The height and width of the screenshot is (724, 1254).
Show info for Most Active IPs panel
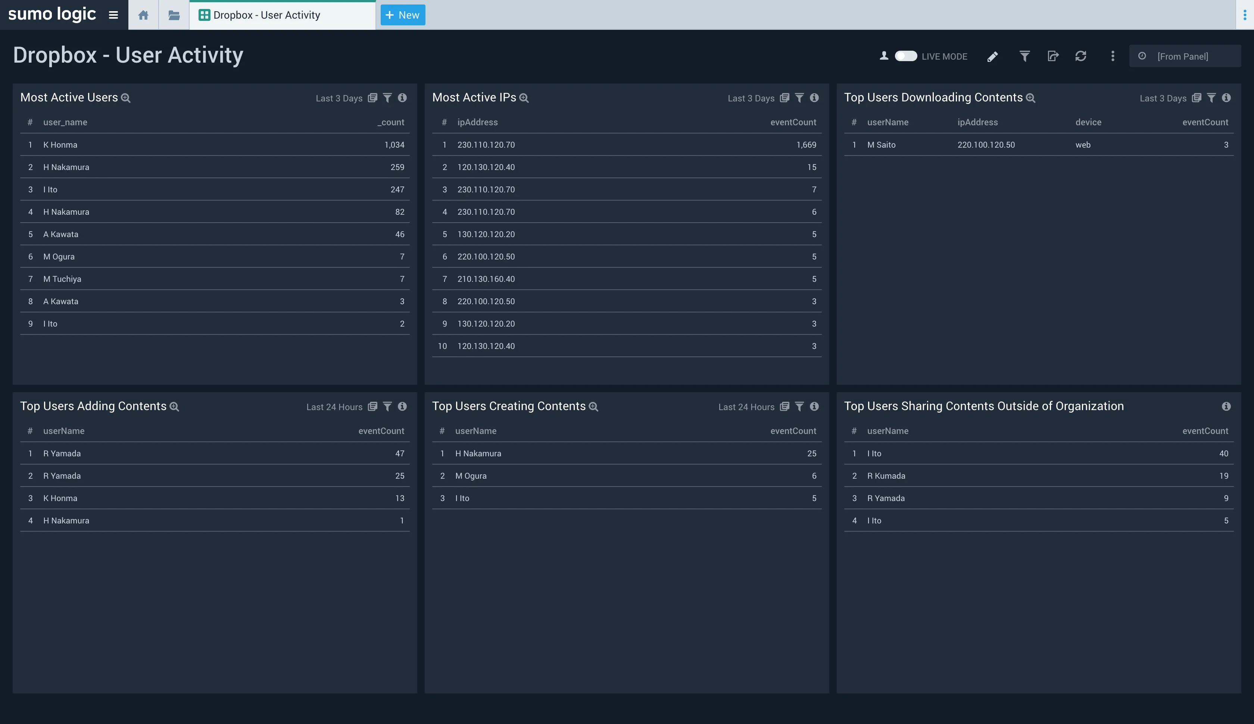814,98
